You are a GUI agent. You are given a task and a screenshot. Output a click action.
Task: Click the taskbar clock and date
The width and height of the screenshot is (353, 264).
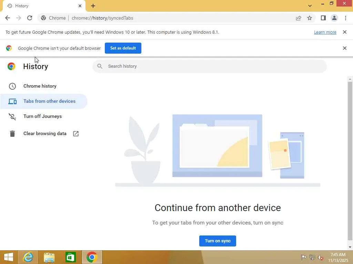[338, 257]
